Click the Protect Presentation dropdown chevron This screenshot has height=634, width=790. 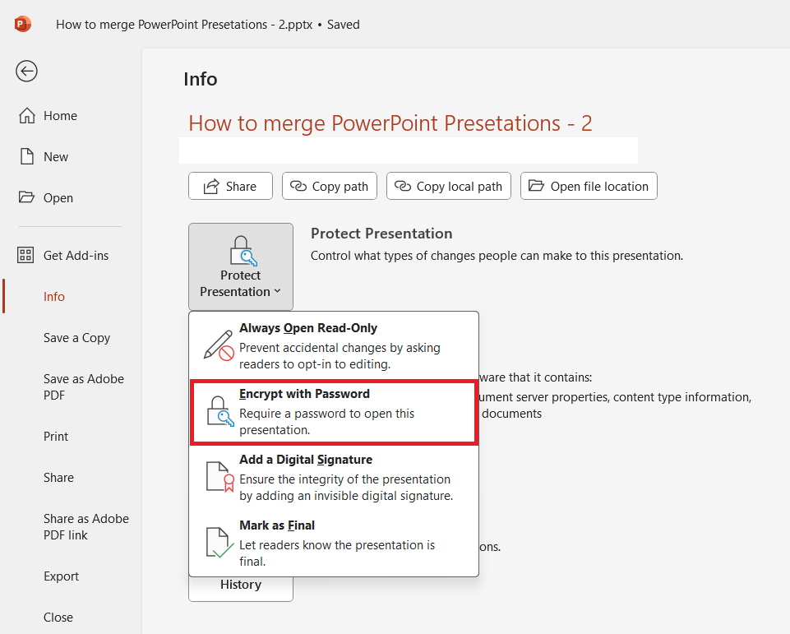click(x=277, y=291)
